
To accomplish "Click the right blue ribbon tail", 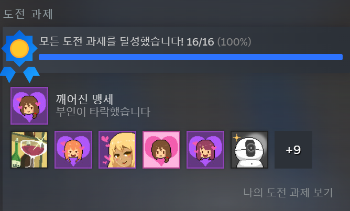I will pos(31,74).
